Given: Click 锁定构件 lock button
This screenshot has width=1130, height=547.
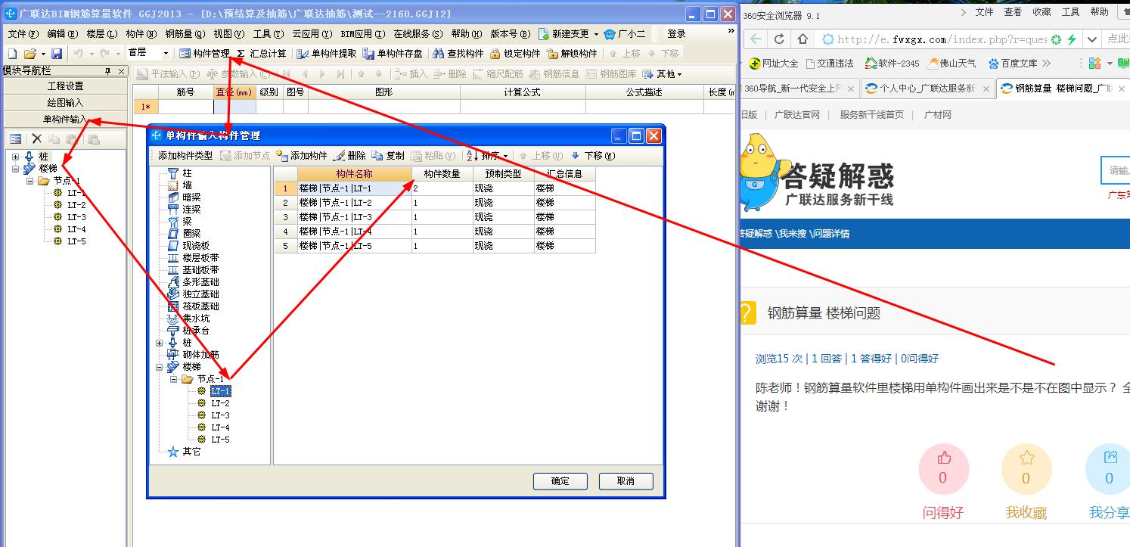Looking at the screenshot, I should pos(515,54).
